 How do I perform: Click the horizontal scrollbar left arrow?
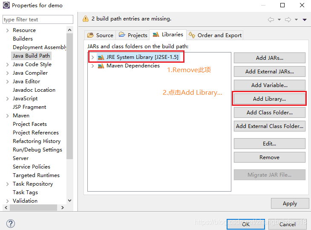[6, 207]
